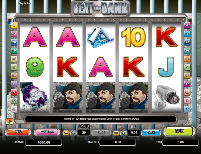Viewport: 201px width, 154px height.
Task: Select payline 12 indicator on left
Action: pyautogui.click(x=14, y=34)
